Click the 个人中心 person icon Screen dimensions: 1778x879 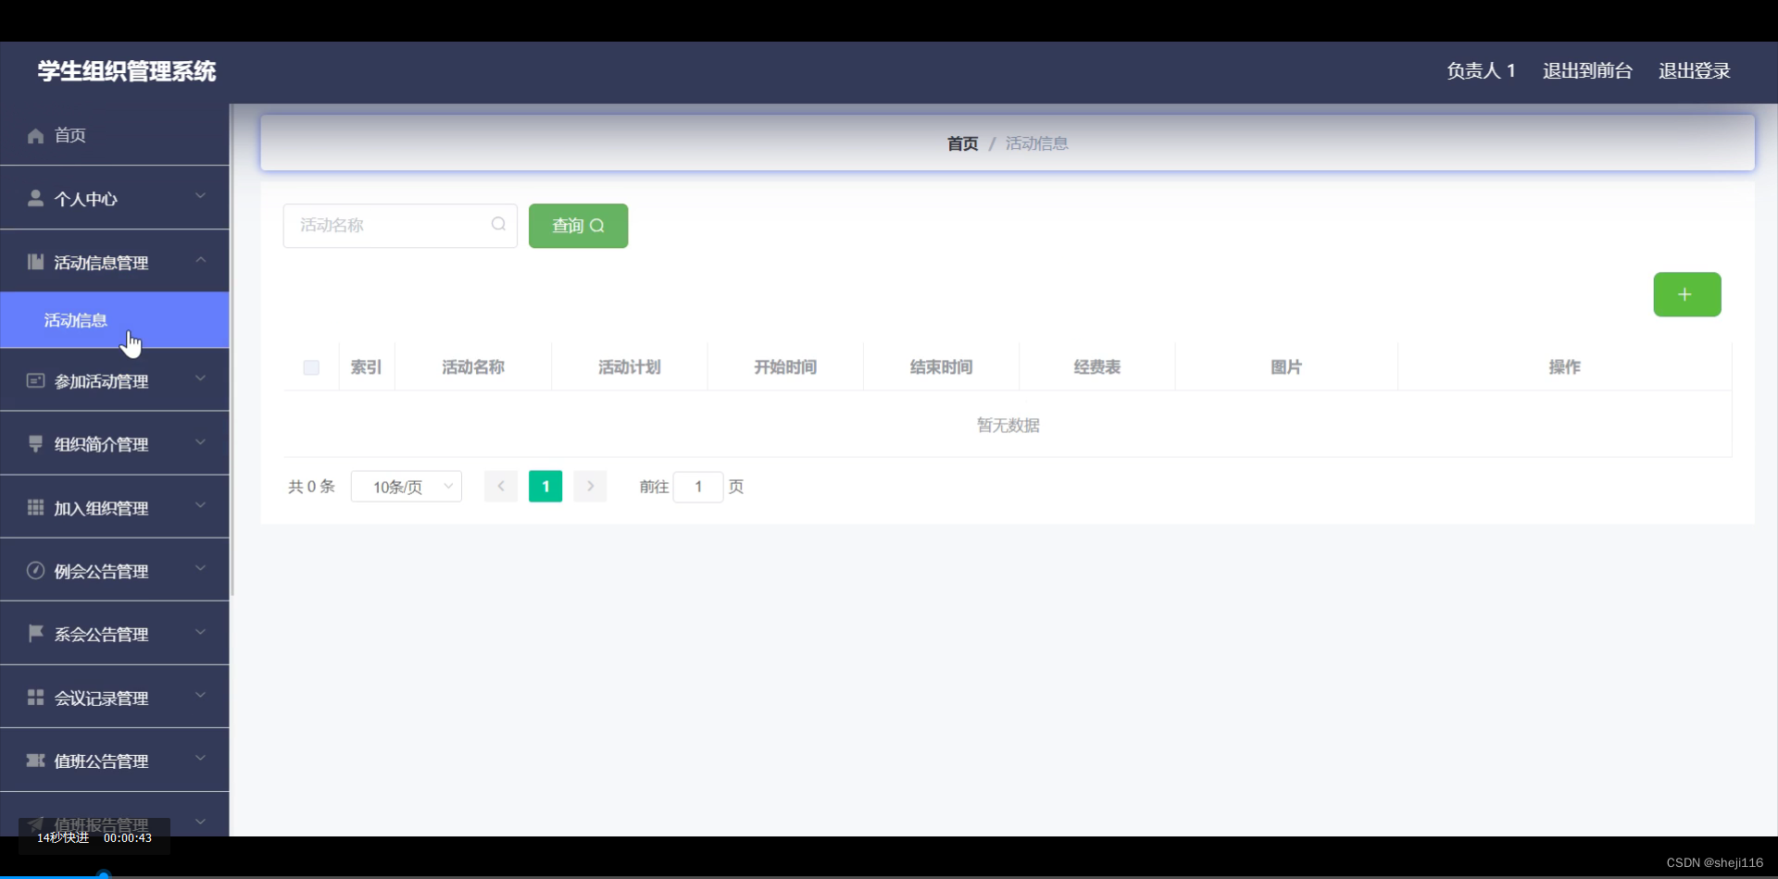point(34,197)
